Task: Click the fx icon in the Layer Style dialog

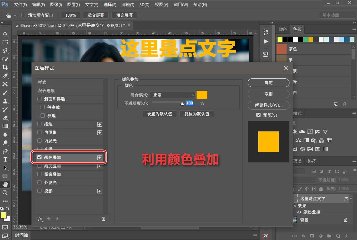Action: [40, 218]
